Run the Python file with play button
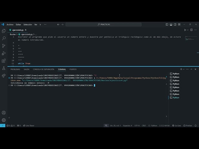The width and height of the screenshot is (199, 149). pyautogui.click(x=185, y=30)
